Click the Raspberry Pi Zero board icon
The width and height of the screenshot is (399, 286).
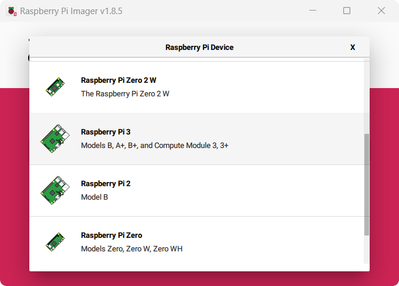[55, 242]
